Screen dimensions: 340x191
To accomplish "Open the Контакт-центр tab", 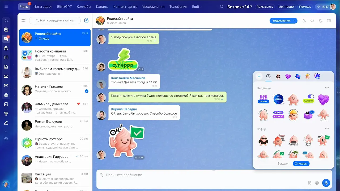I will pos(125,7).
